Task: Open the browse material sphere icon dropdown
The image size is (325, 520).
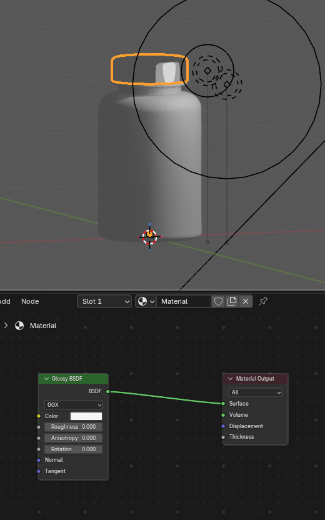Action: click(x=146, y=301)
